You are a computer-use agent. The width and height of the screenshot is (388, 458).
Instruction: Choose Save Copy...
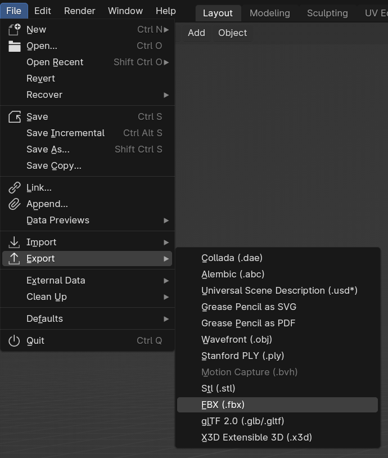pos(88,166)
